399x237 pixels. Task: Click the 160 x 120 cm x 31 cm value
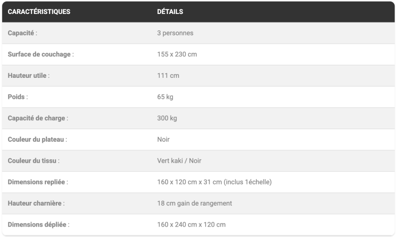[x=214, y=182]
